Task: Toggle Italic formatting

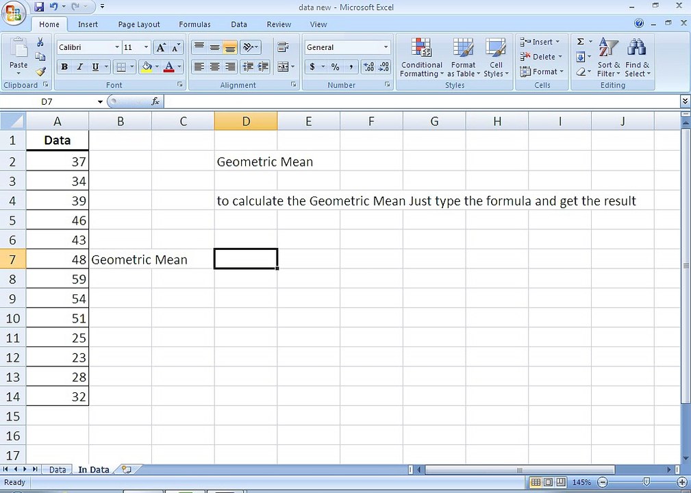Action: 79,67
